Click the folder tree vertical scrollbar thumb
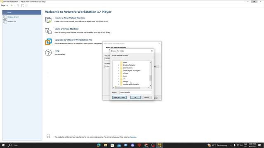 [150, 78]
